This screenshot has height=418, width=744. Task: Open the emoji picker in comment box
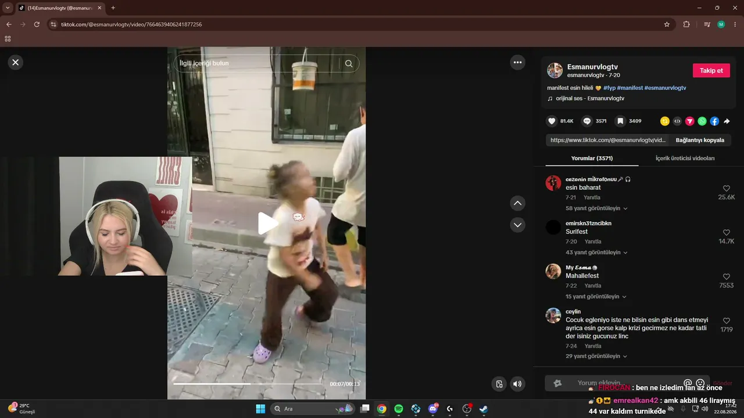pyautogui.click(x=700, y=383)
